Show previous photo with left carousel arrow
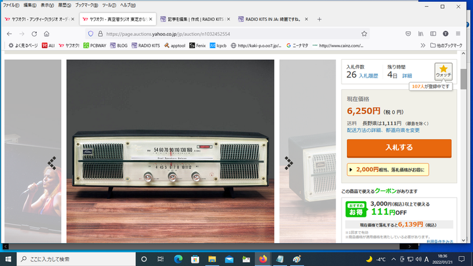The height and width of the screenshot is (266, 473). (x=52, y=160)
